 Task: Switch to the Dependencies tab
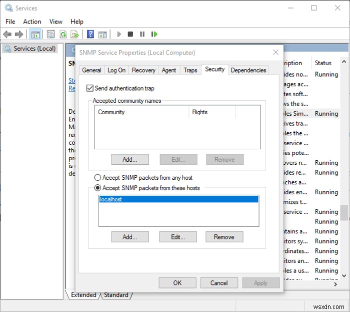pyautogui.click(x=248, y=70)
